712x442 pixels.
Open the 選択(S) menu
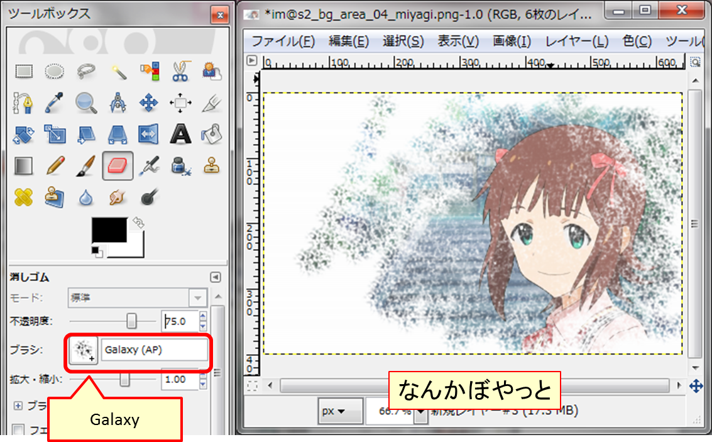[403, 41]
